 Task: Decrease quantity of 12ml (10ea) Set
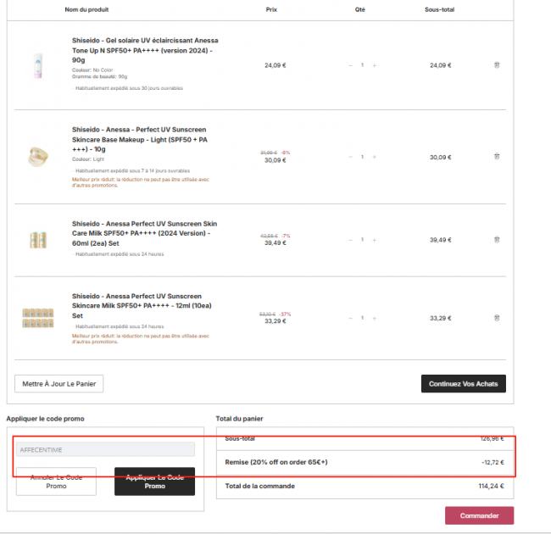point(350,318)
